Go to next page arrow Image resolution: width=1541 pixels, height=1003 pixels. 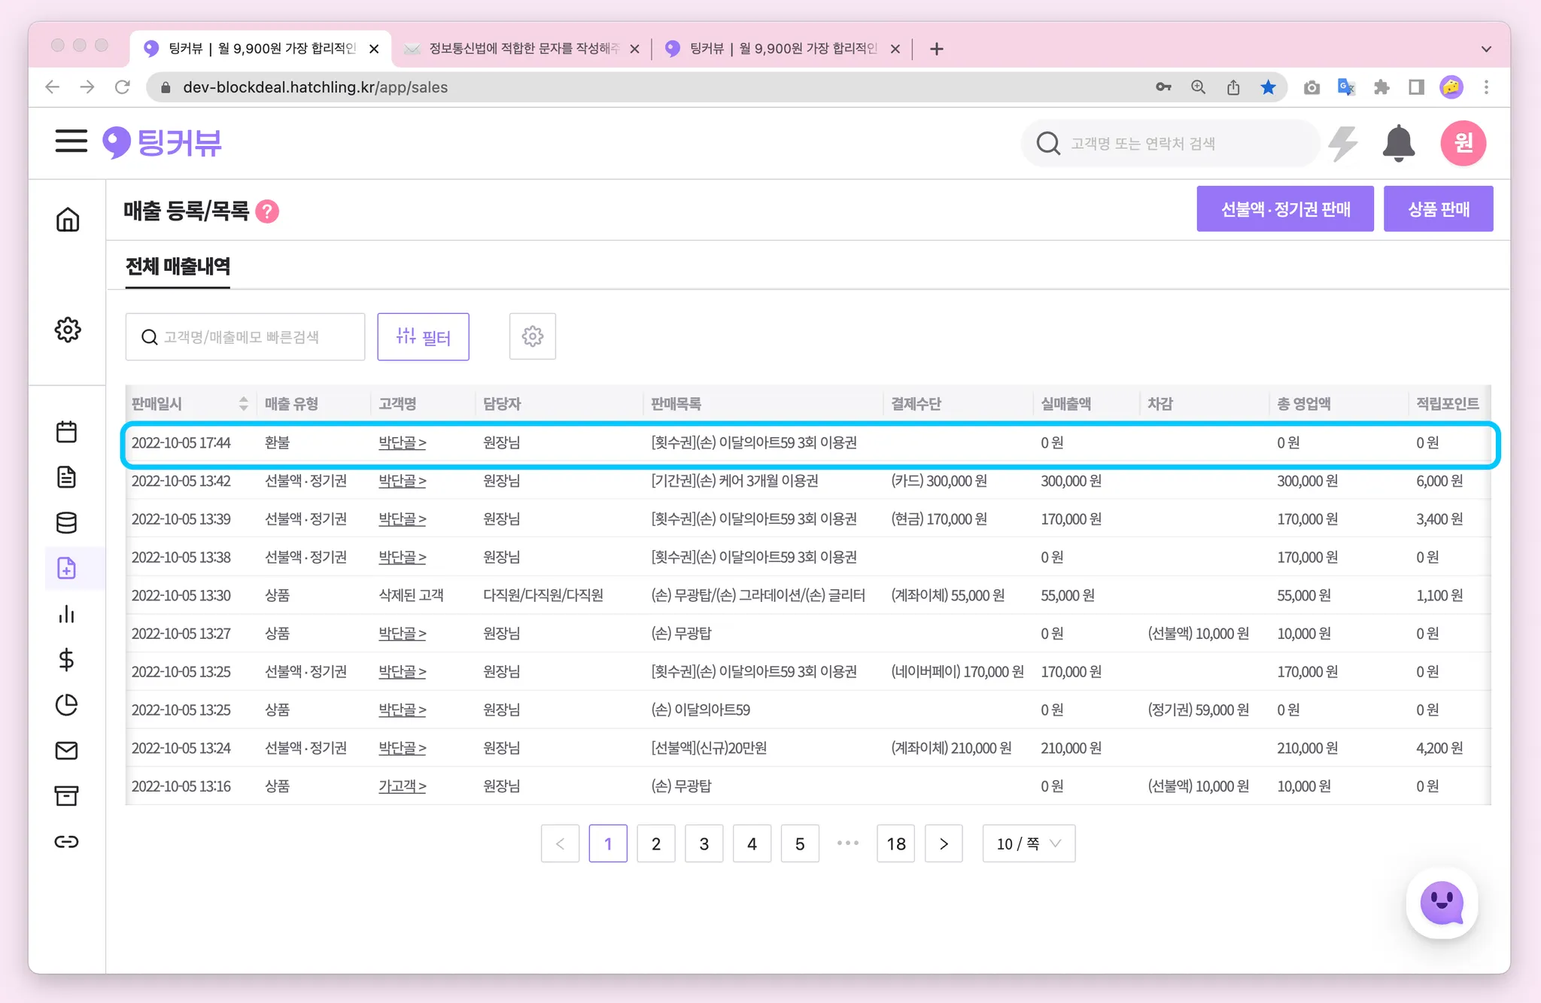pyautogui.click(x=944, y=843)
